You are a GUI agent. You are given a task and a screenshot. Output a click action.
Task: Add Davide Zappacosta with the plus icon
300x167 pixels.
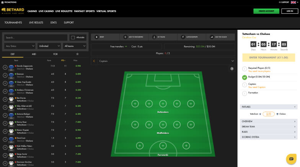(x=5, y=67)
